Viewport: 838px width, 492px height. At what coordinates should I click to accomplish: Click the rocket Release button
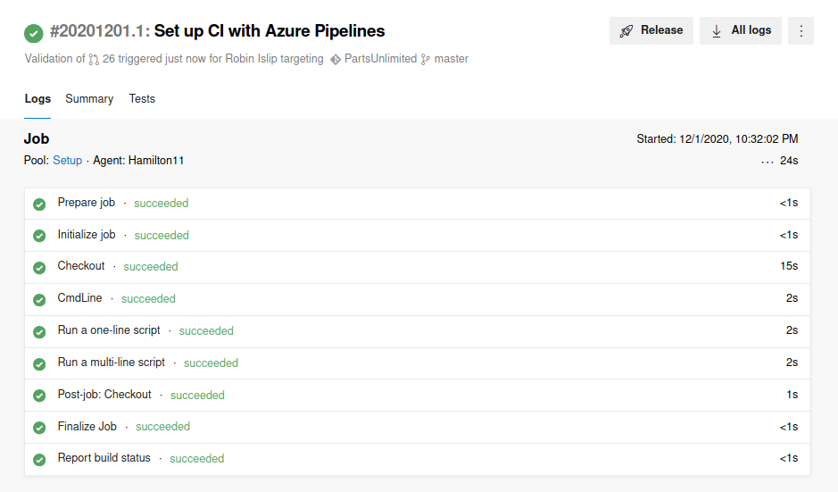coord(651,30)
